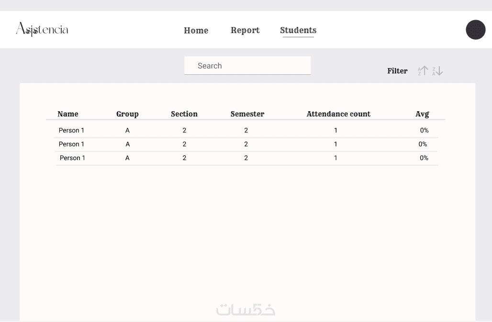Sort students A to Z ascending
Screen dimensions: 492x322
[423, 71]
